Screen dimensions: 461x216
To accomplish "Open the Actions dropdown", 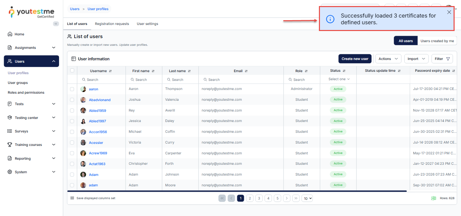I will (x=388, y=59).
